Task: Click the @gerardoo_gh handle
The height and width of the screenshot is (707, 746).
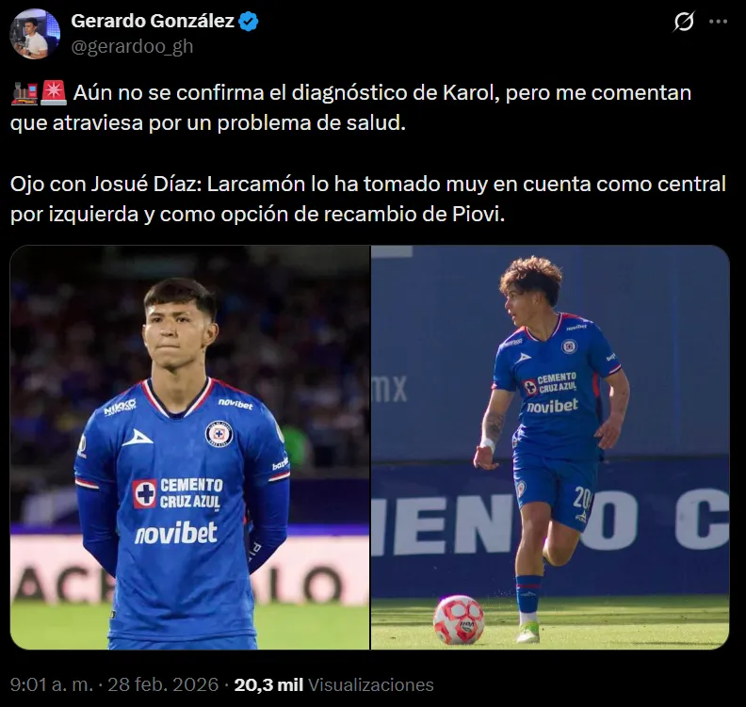Action: 132,45
